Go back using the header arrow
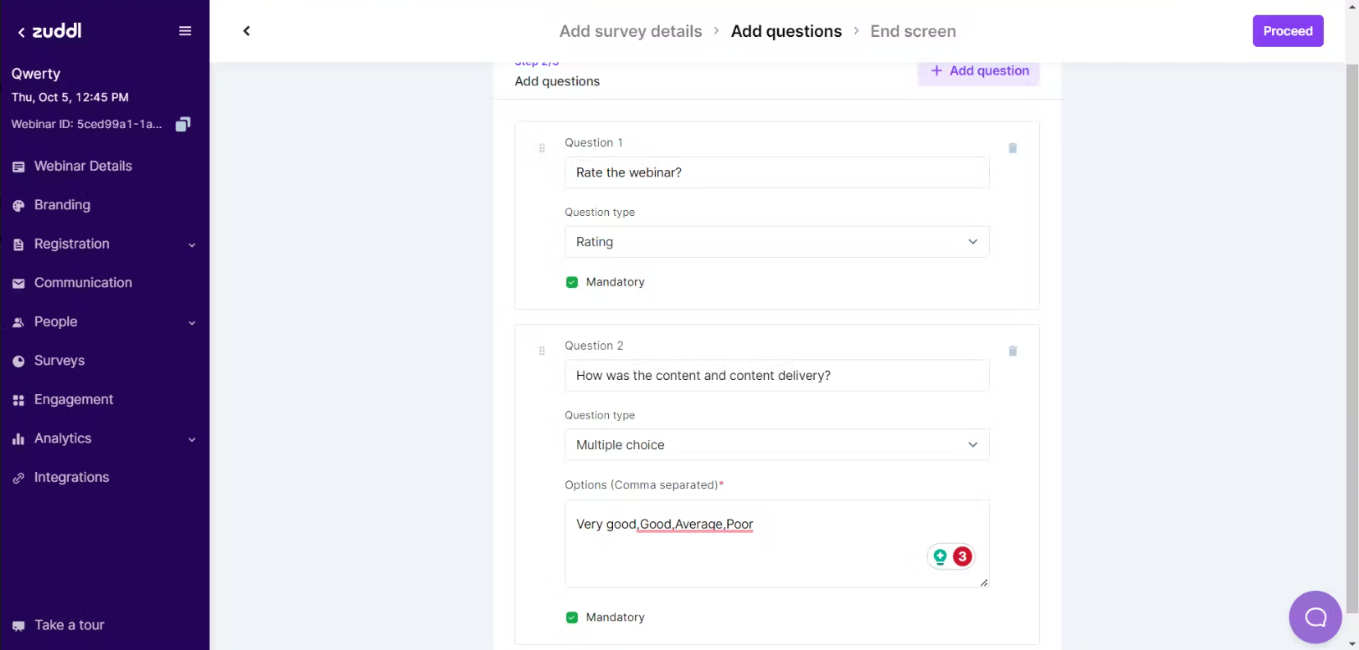The image size is (1359, 650). [246, 31]
